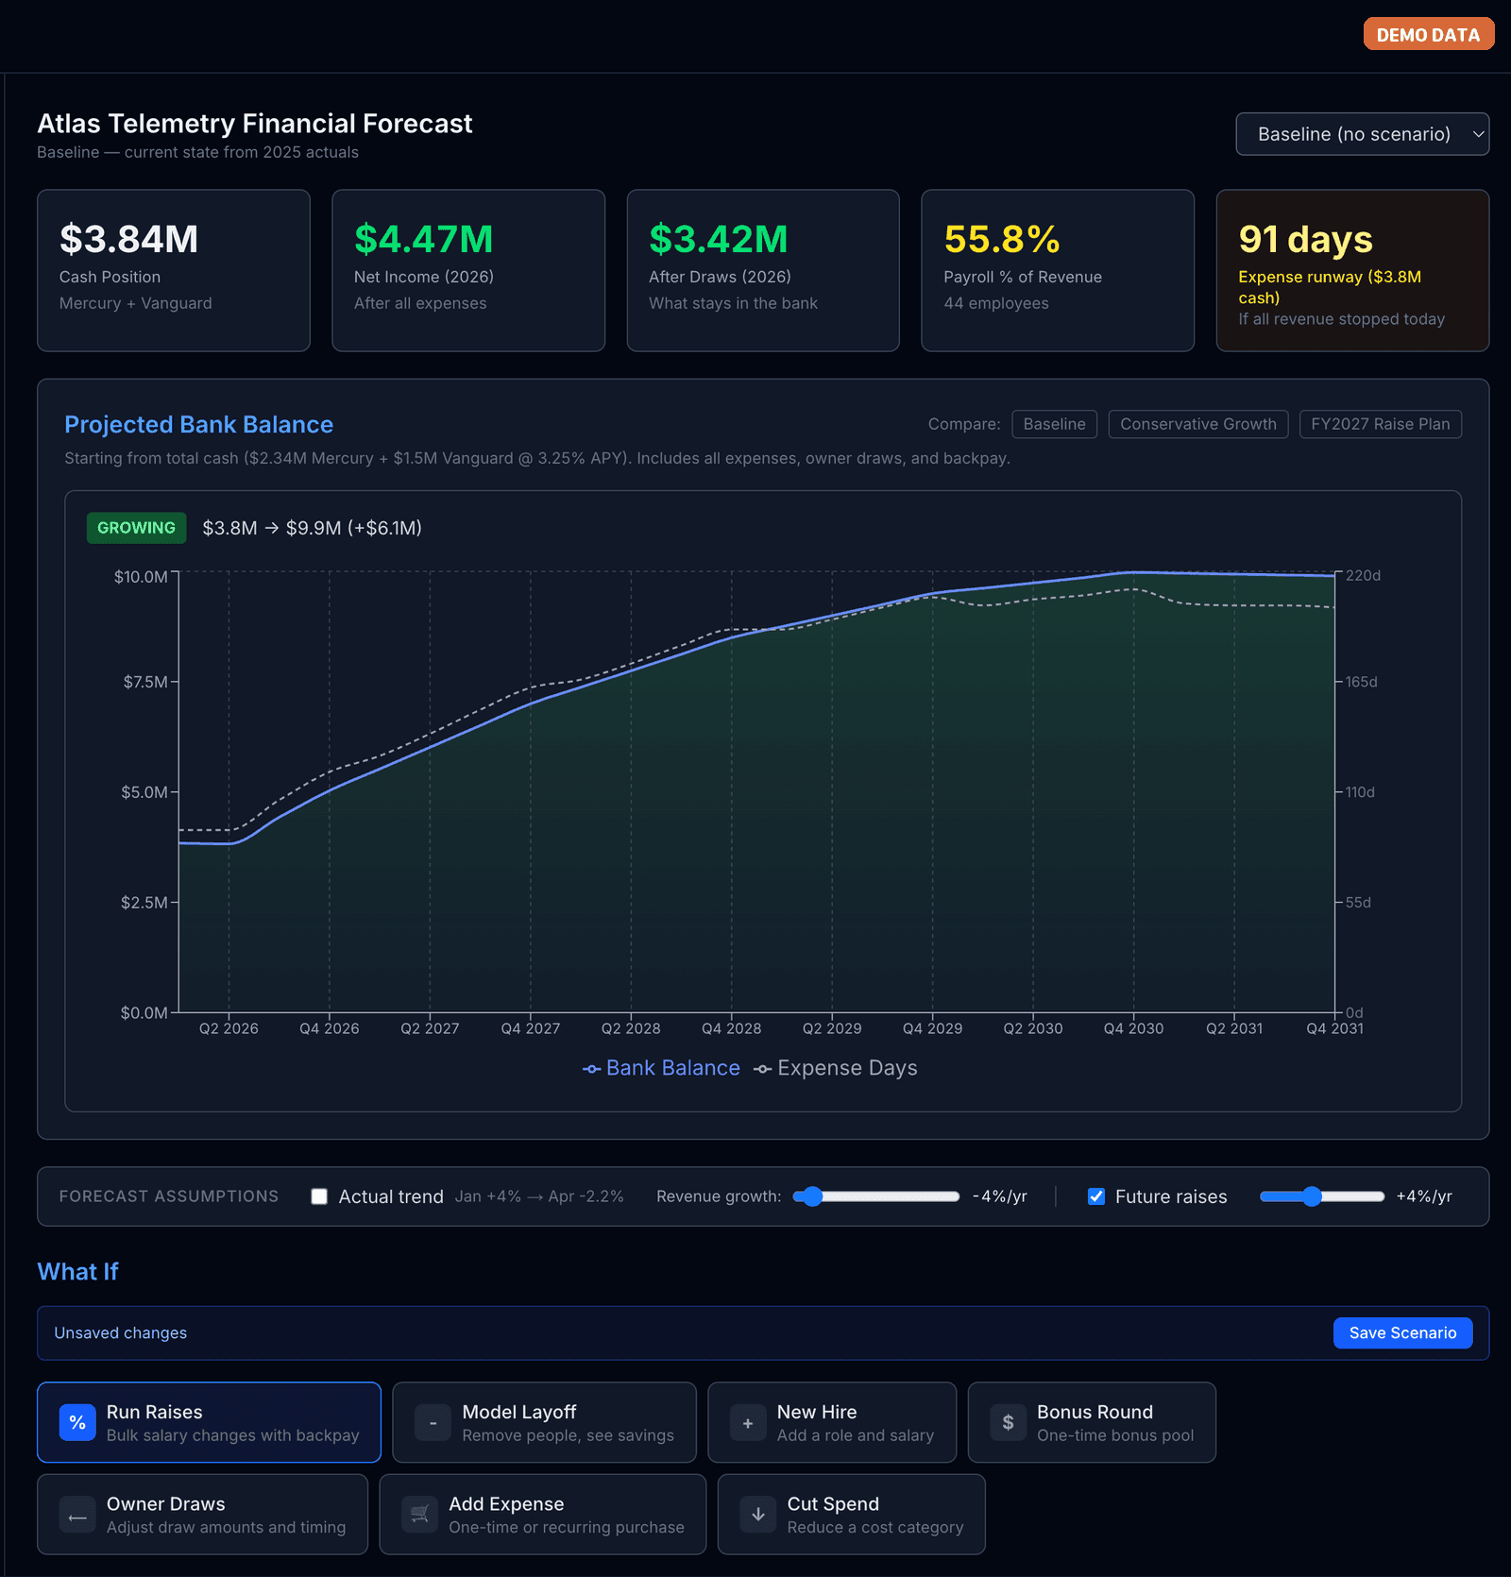Viewport: 1511px width, 1577px height.
Task: Click the plus icon on New Hire
Action: click(x=748, y=1422)
